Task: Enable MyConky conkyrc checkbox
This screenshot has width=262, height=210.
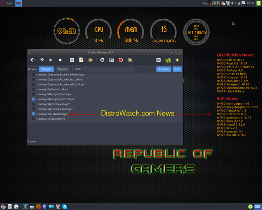Action: [34, 104]
